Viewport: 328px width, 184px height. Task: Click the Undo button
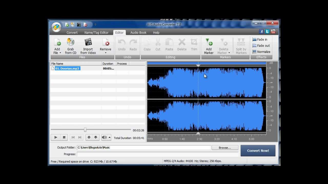coord(122,45)
